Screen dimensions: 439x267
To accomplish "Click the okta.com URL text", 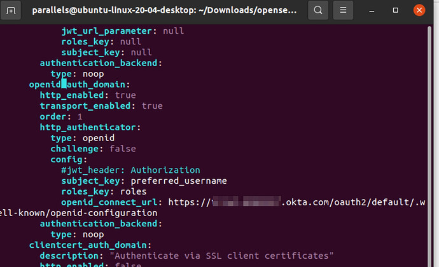I will [x=296, y=202].
